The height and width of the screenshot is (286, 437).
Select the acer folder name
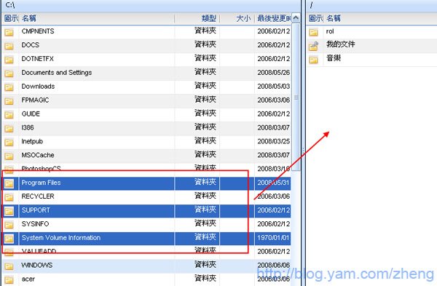(x=28, y=279)
